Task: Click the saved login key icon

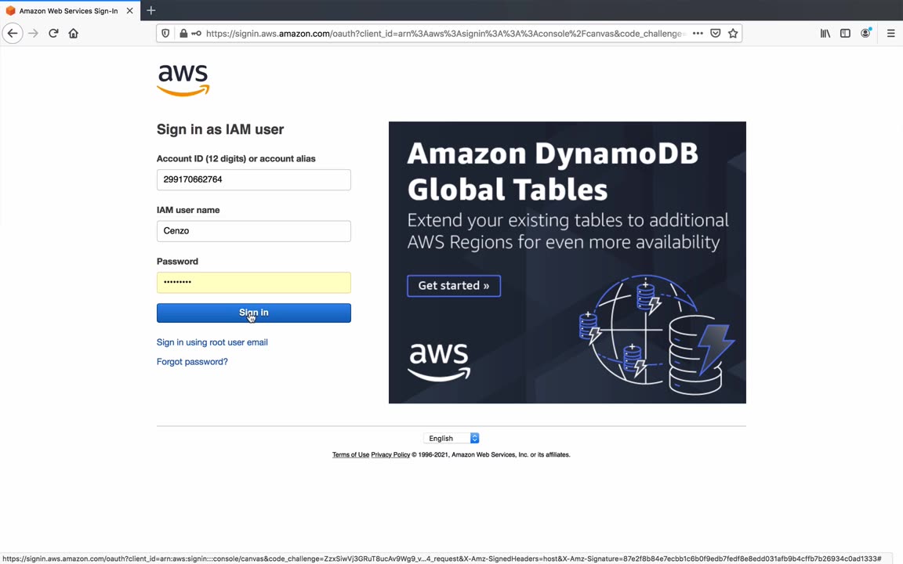Action: pyautogui.click(x=197, y=34)
